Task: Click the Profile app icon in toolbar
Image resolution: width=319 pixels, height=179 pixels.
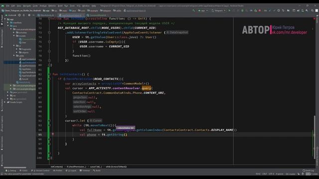Action: click(251, 10)
